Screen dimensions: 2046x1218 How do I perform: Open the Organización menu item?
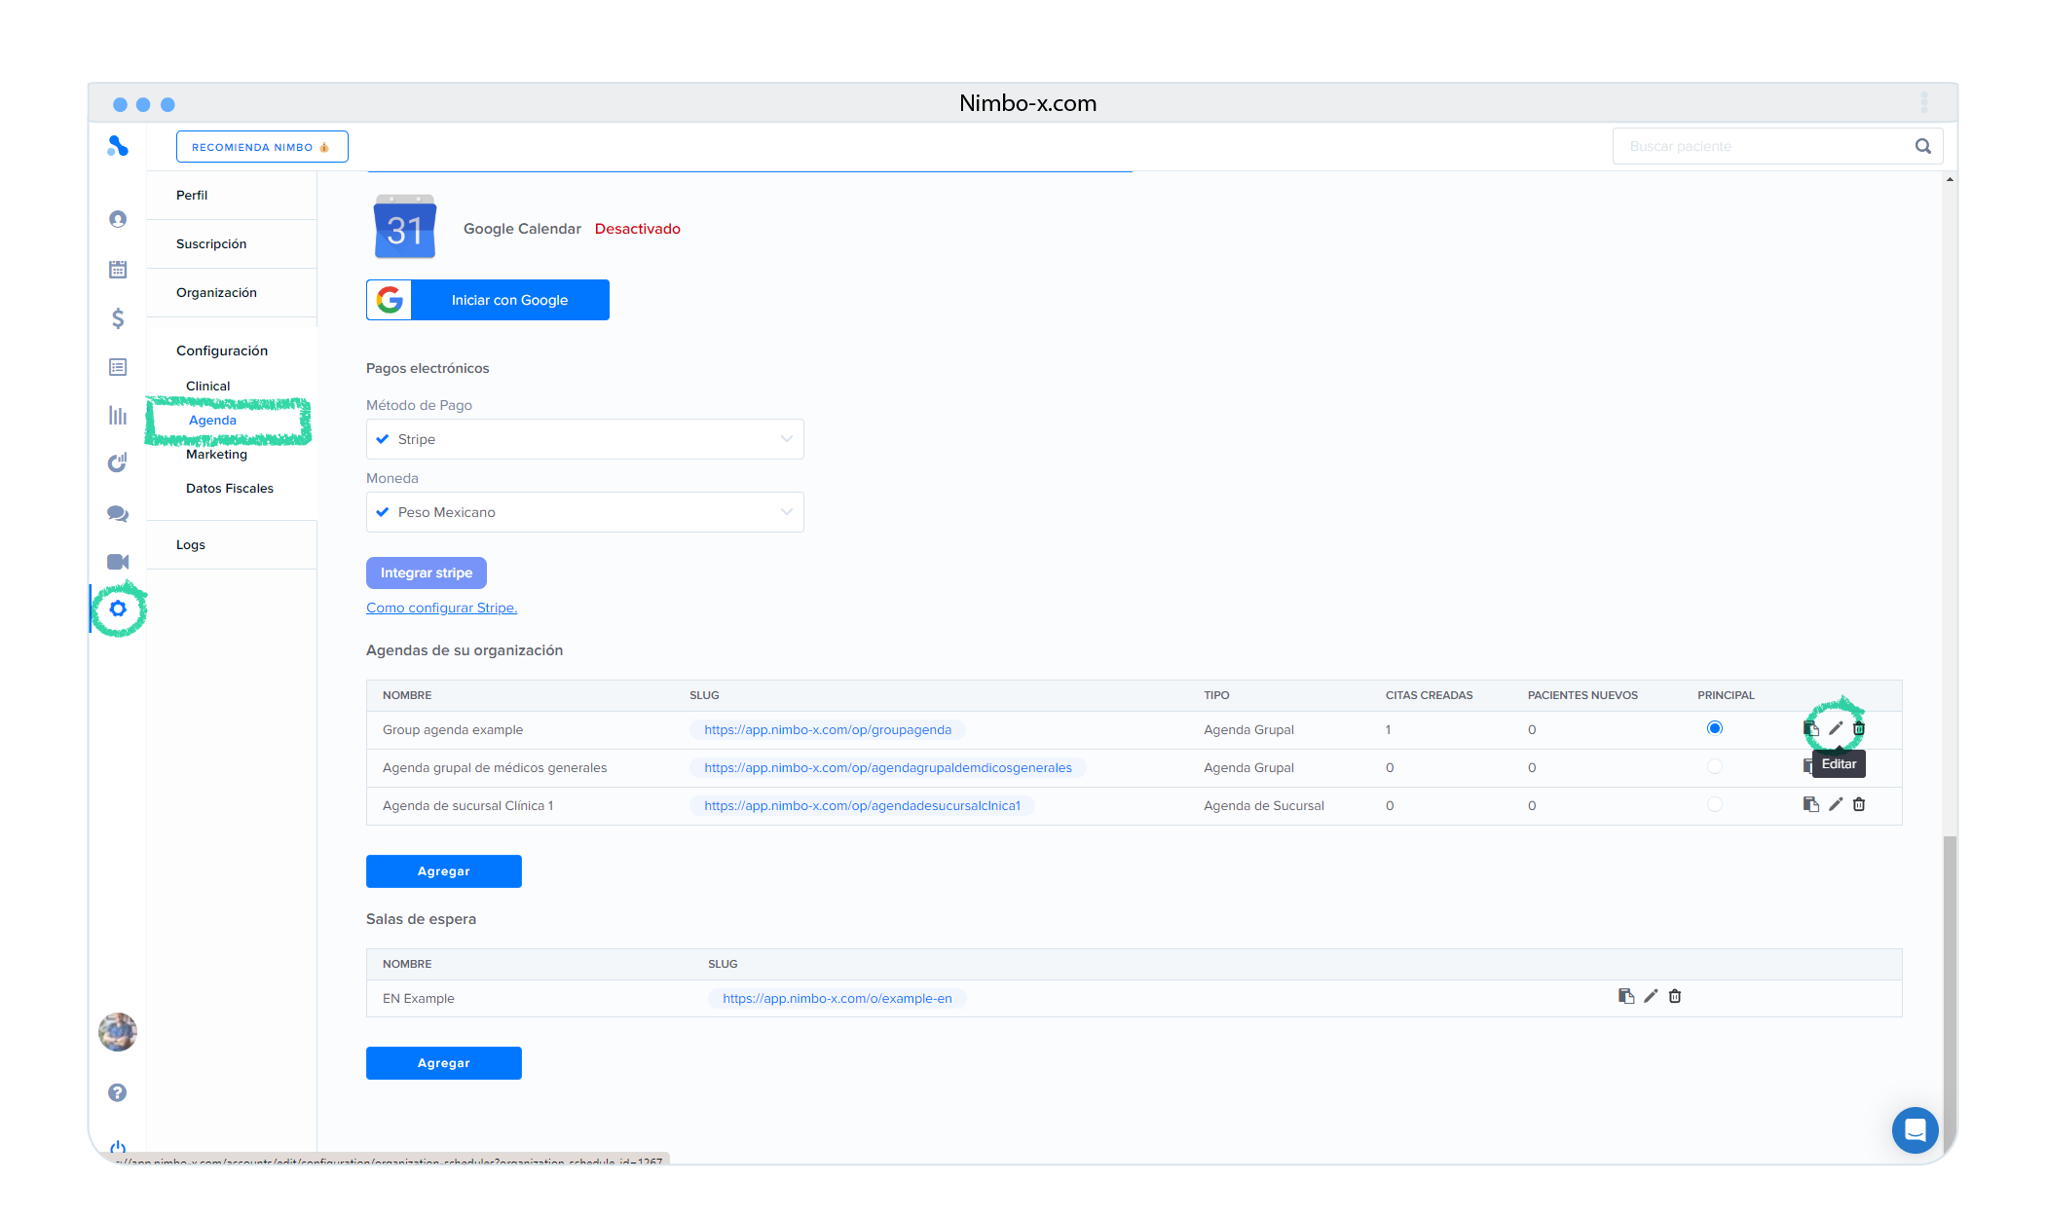click(216, 292)
